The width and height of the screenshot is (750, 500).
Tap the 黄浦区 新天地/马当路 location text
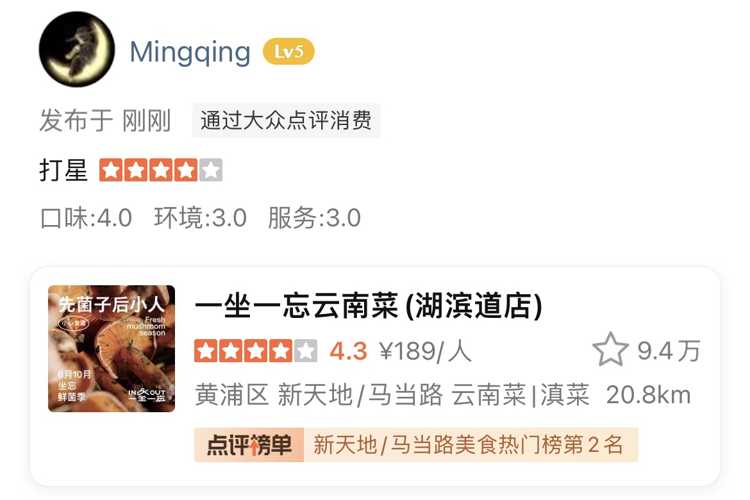[x=319, y=396]
